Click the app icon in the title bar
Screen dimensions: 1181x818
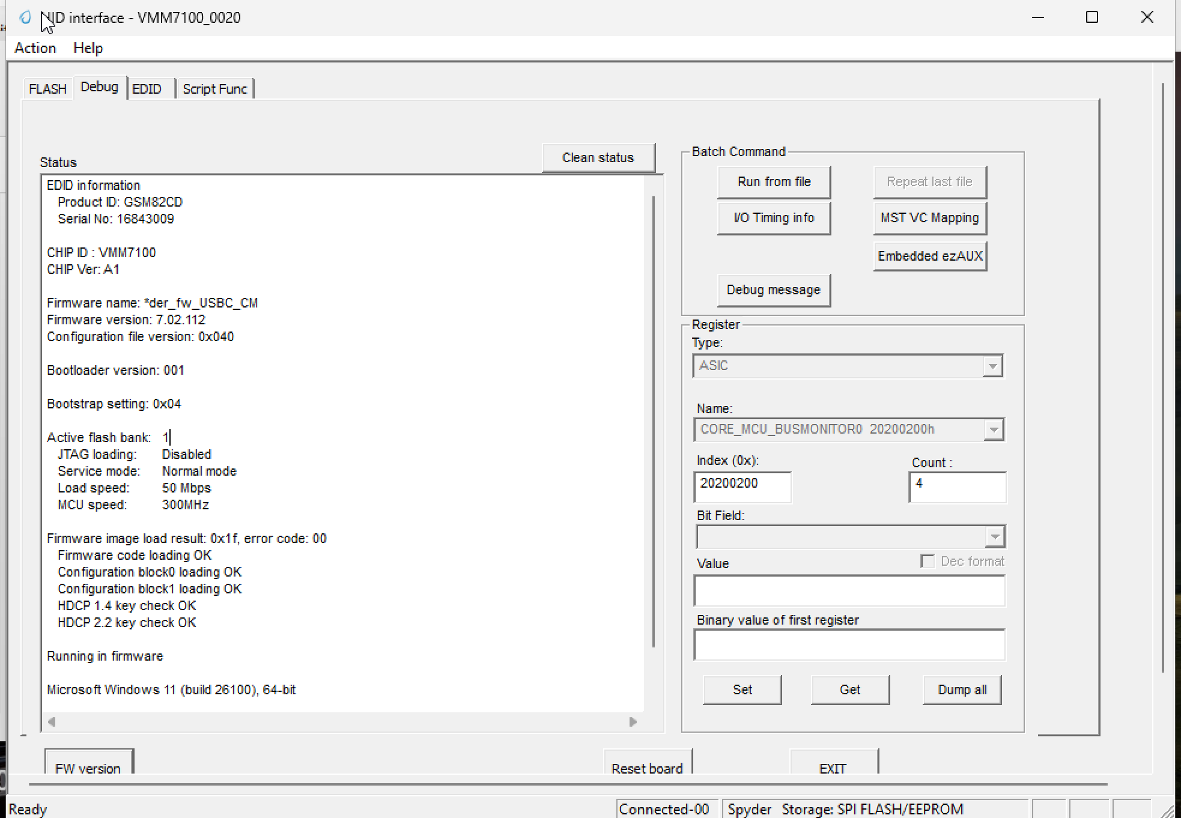(x=25, y=17)
